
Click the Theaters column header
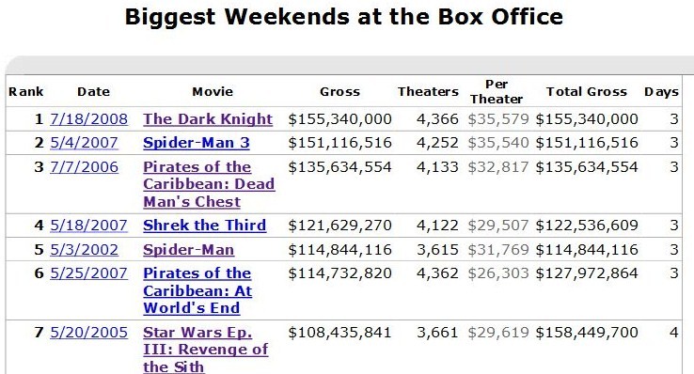pyautogui.click(x=428, y=91)
